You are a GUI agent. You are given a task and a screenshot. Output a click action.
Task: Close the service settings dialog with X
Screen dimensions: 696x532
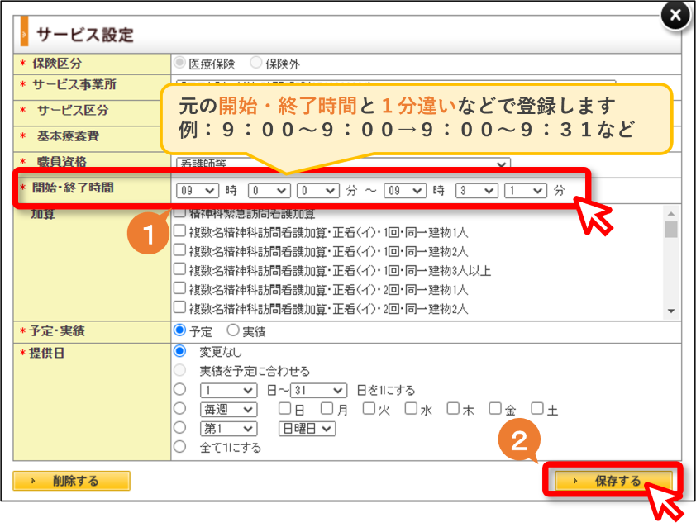(x=675, y=16)
